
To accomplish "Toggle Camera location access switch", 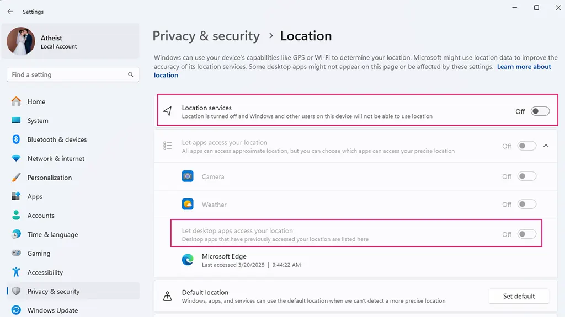I will click(526, 176).
